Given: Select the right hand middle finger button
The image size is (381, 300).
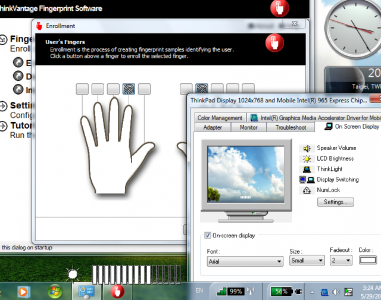Looking at the screenshot, I should (x=217, y=89).
